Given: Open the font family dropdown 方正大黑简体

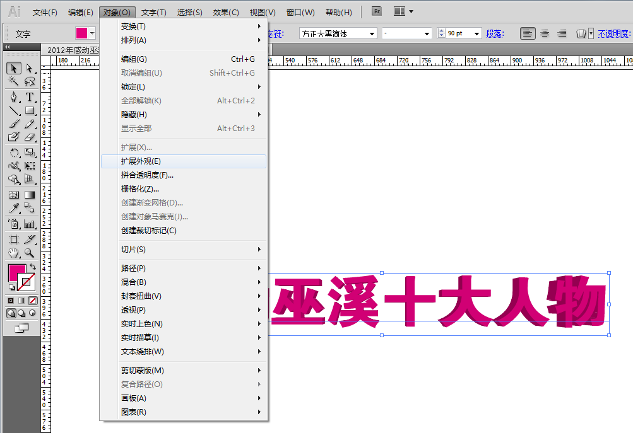Looking at the screenshot, I should [372, 33].
